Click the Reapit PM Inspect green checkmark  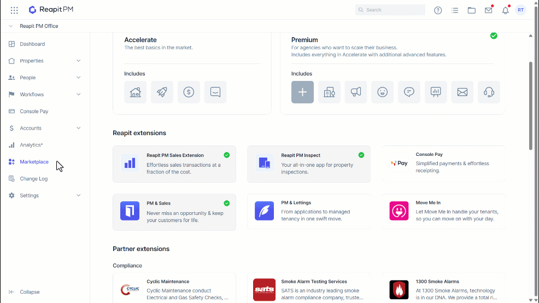[x=361, y=155]
